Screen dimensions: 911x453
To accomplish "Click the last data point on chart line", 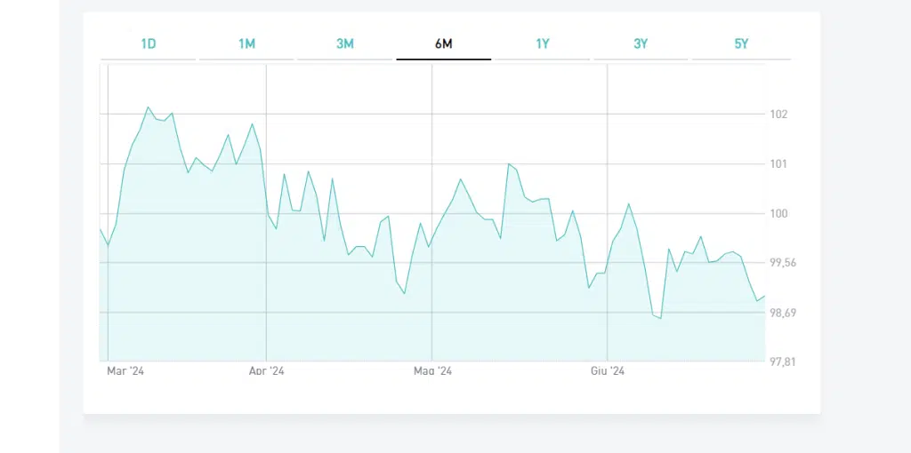I will tap(765, 296).
